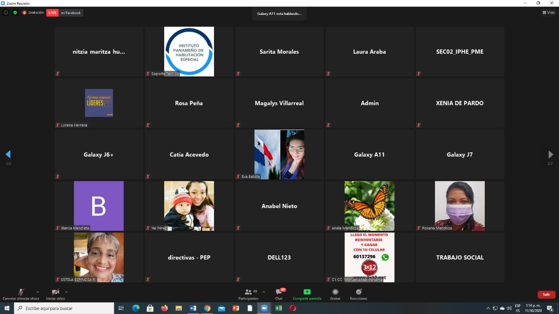
Task: Open PowerPoint from the Windows taskbar
Action: coord(236,308)
